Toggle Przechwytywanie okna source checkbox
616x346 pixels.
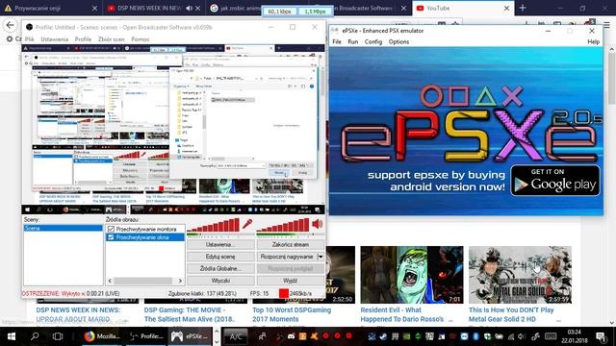click(111, 237)
